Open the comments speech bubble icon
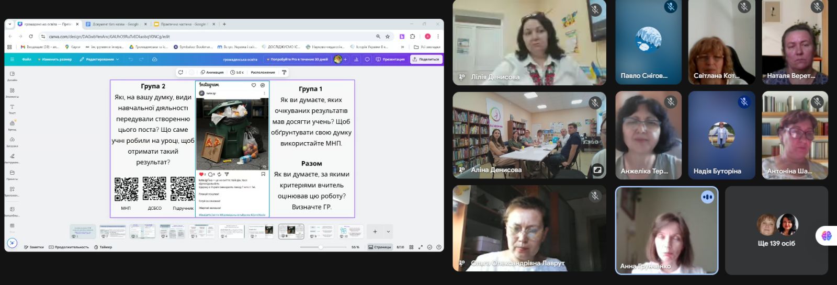Screen dimensions: 837x285 coord(367,59)
